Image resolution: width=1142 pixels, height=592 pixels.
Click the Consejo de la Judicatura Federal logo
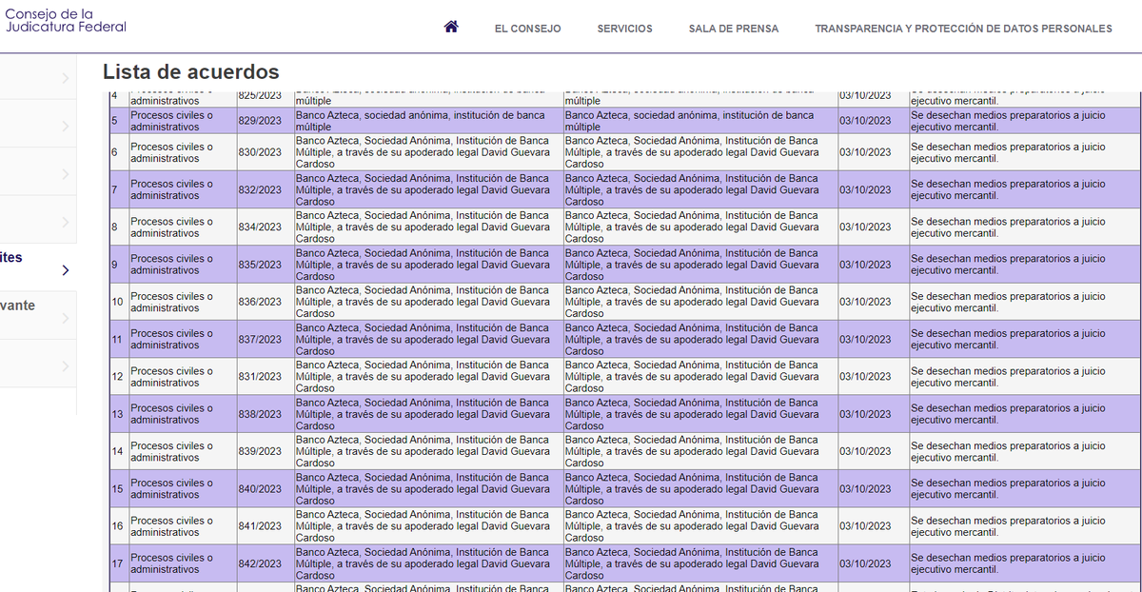coord(65,20)
